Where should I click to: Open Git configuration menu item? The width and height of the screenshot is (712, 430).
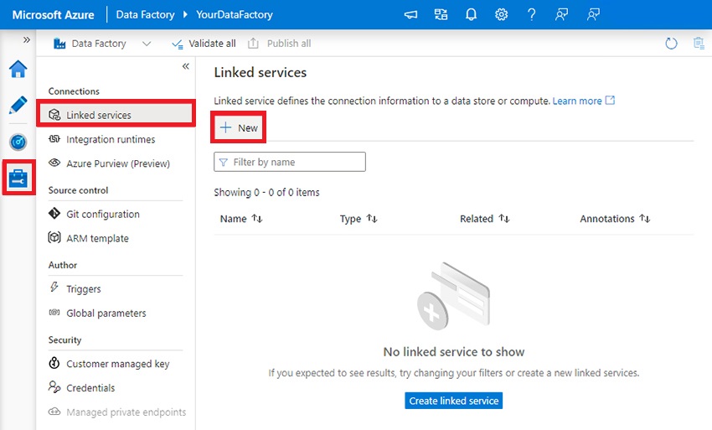point(103,214)
